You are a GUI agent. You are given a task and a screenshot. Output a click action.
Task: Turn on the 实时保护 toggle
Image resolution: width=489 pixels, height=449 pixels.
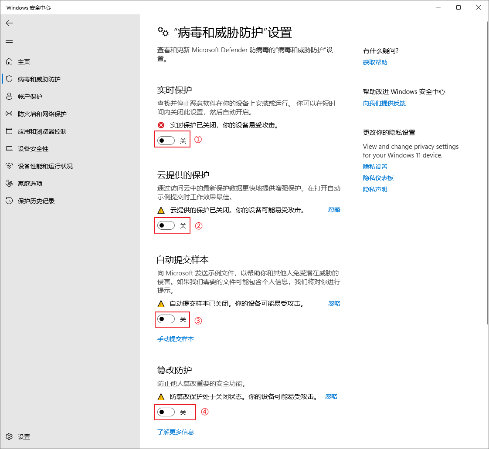coord(166,141)
